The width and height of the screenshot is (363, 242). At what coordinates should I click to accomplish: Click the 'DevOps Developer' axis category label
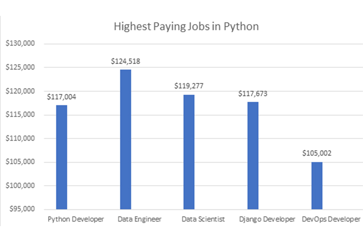point(331,219)
